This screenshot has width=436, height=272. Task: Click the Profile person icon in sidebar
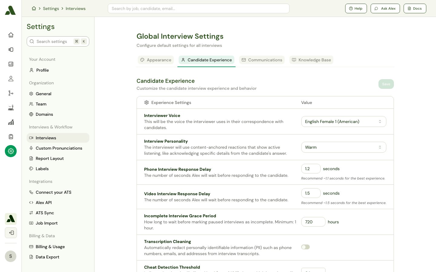[x=31, y=70]
